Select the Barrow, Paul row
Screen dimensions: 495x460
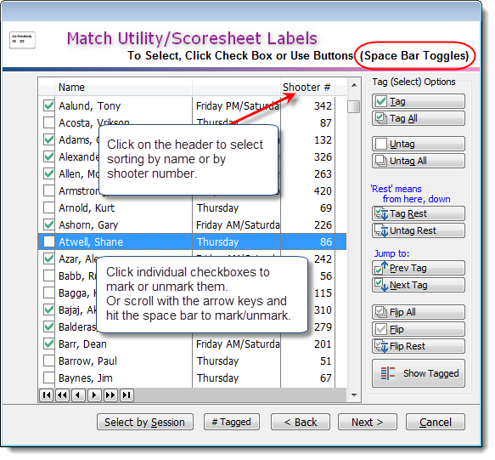[192, 361]
